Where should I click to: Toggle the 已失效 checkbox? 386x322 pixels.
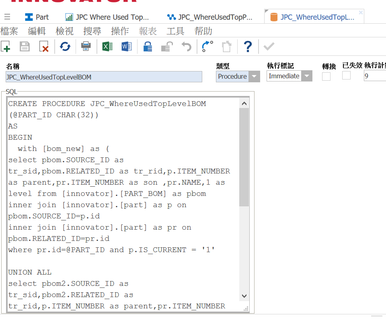pos(346,75)
